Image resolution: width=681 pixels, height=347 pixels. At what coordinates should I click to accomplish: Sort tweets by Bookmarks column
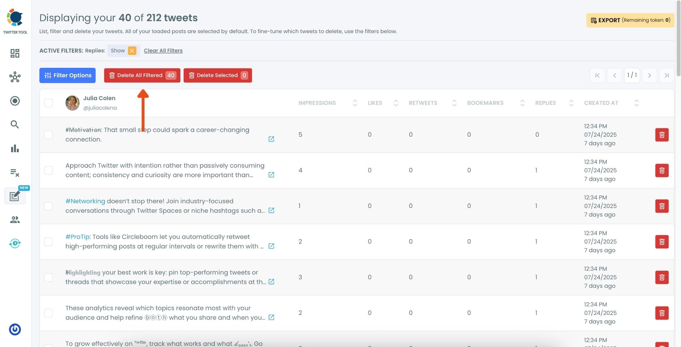[522, 103]
